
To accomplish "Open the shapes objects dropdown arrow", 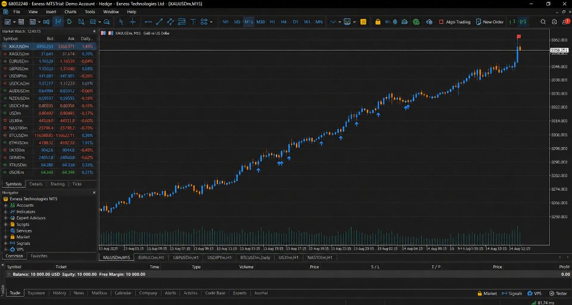I will [x=211, y=22].
